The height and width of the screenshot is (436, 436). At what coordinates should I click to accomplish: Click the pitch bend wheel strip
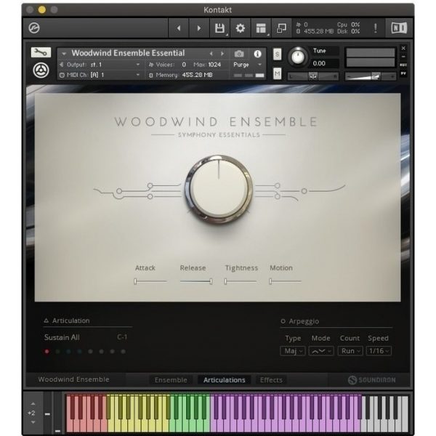[x=47, y=413]
